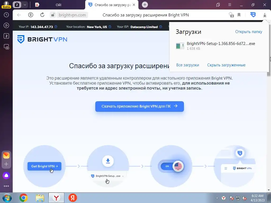Launch Google Chrome from taskbar
Image resolution: width=271 pixels, height=203 pixels.
pyautogui.click(x=24, y=198)
